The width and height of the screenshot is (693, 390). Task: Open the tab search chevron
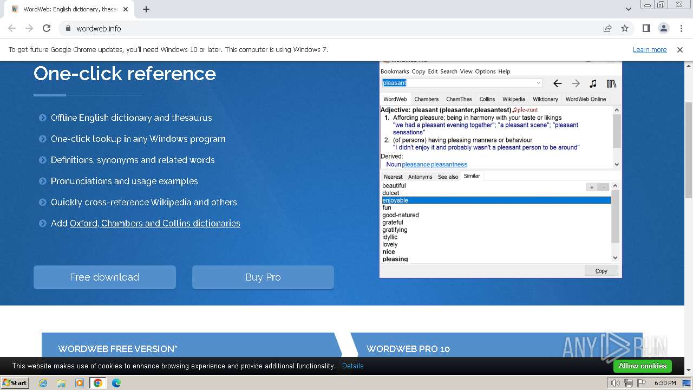pos(628,9)
